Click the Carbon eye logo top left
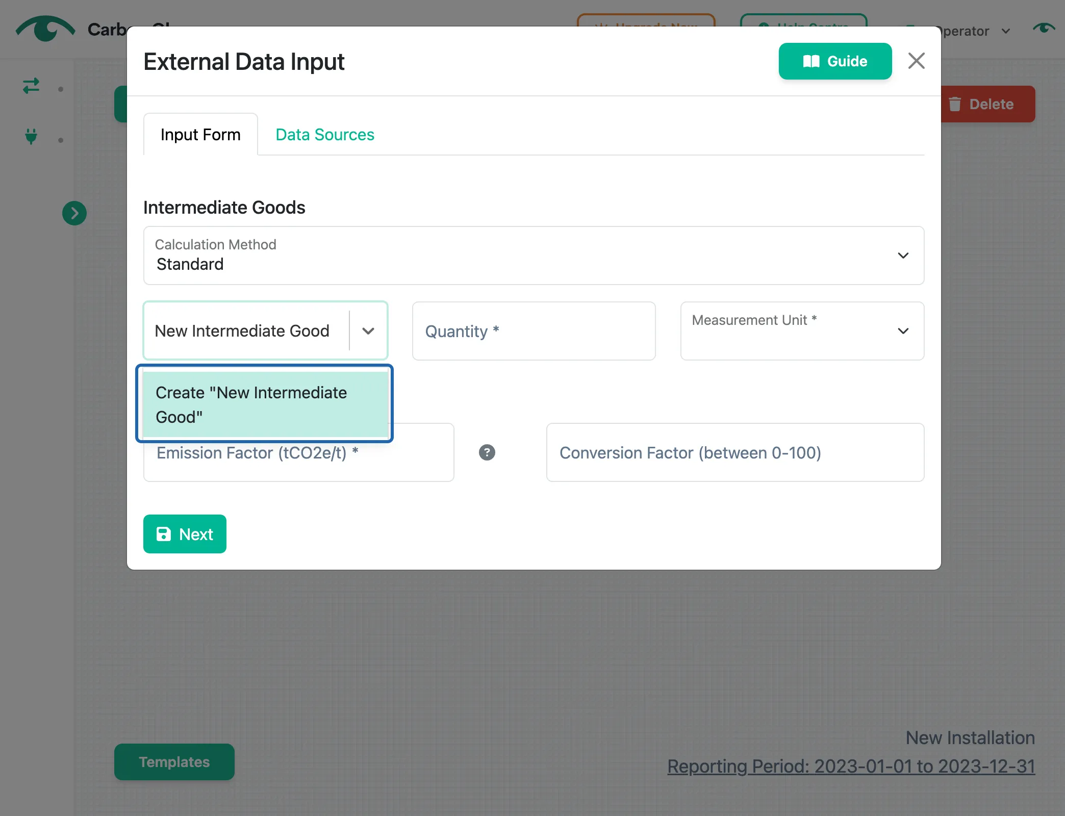Screen dimensions: 1065x816 point(45,29)
